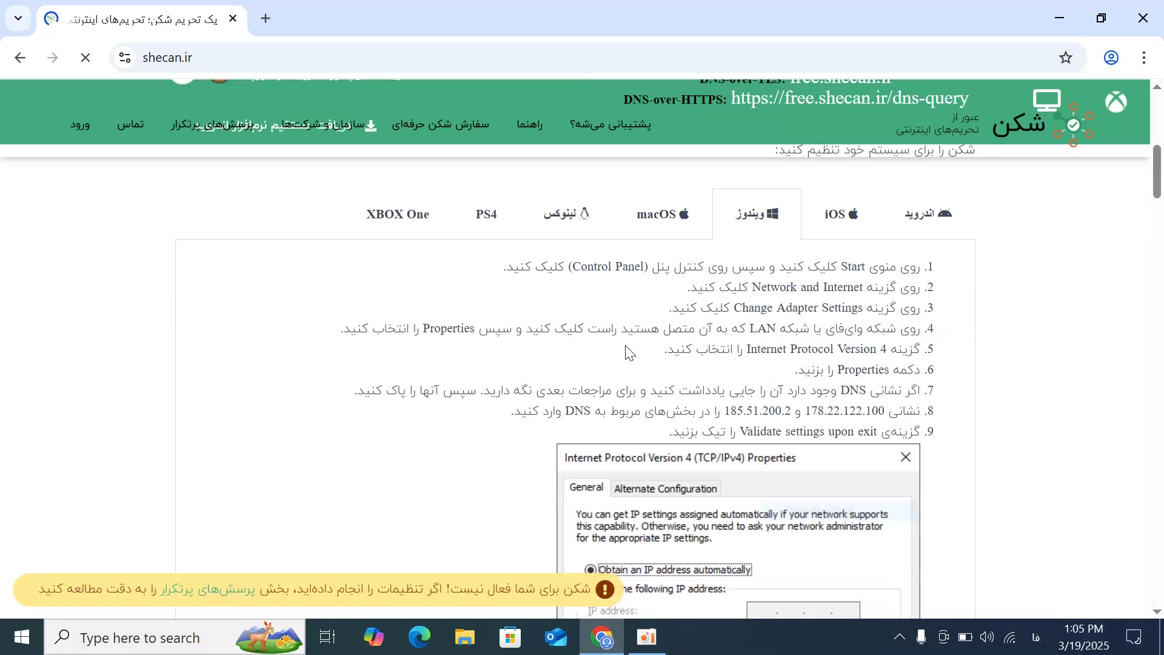The image size is (1164, 655).
Task: Open پشتیبانی می‌شه؟ menu item
Action: 610,124
